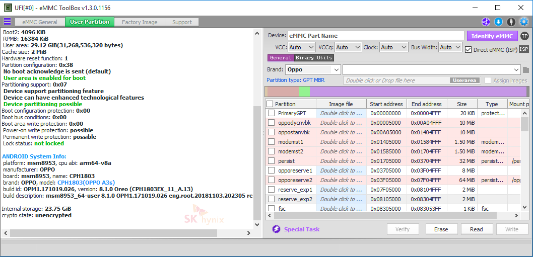Check the modemst1 partition box
This screenshot has width=533, height=257.
click(271, 141)
